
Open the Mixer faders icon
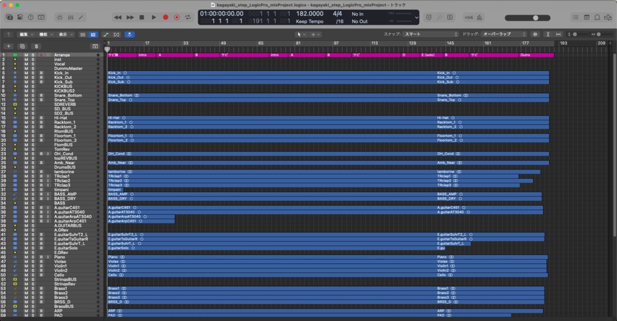70,17
